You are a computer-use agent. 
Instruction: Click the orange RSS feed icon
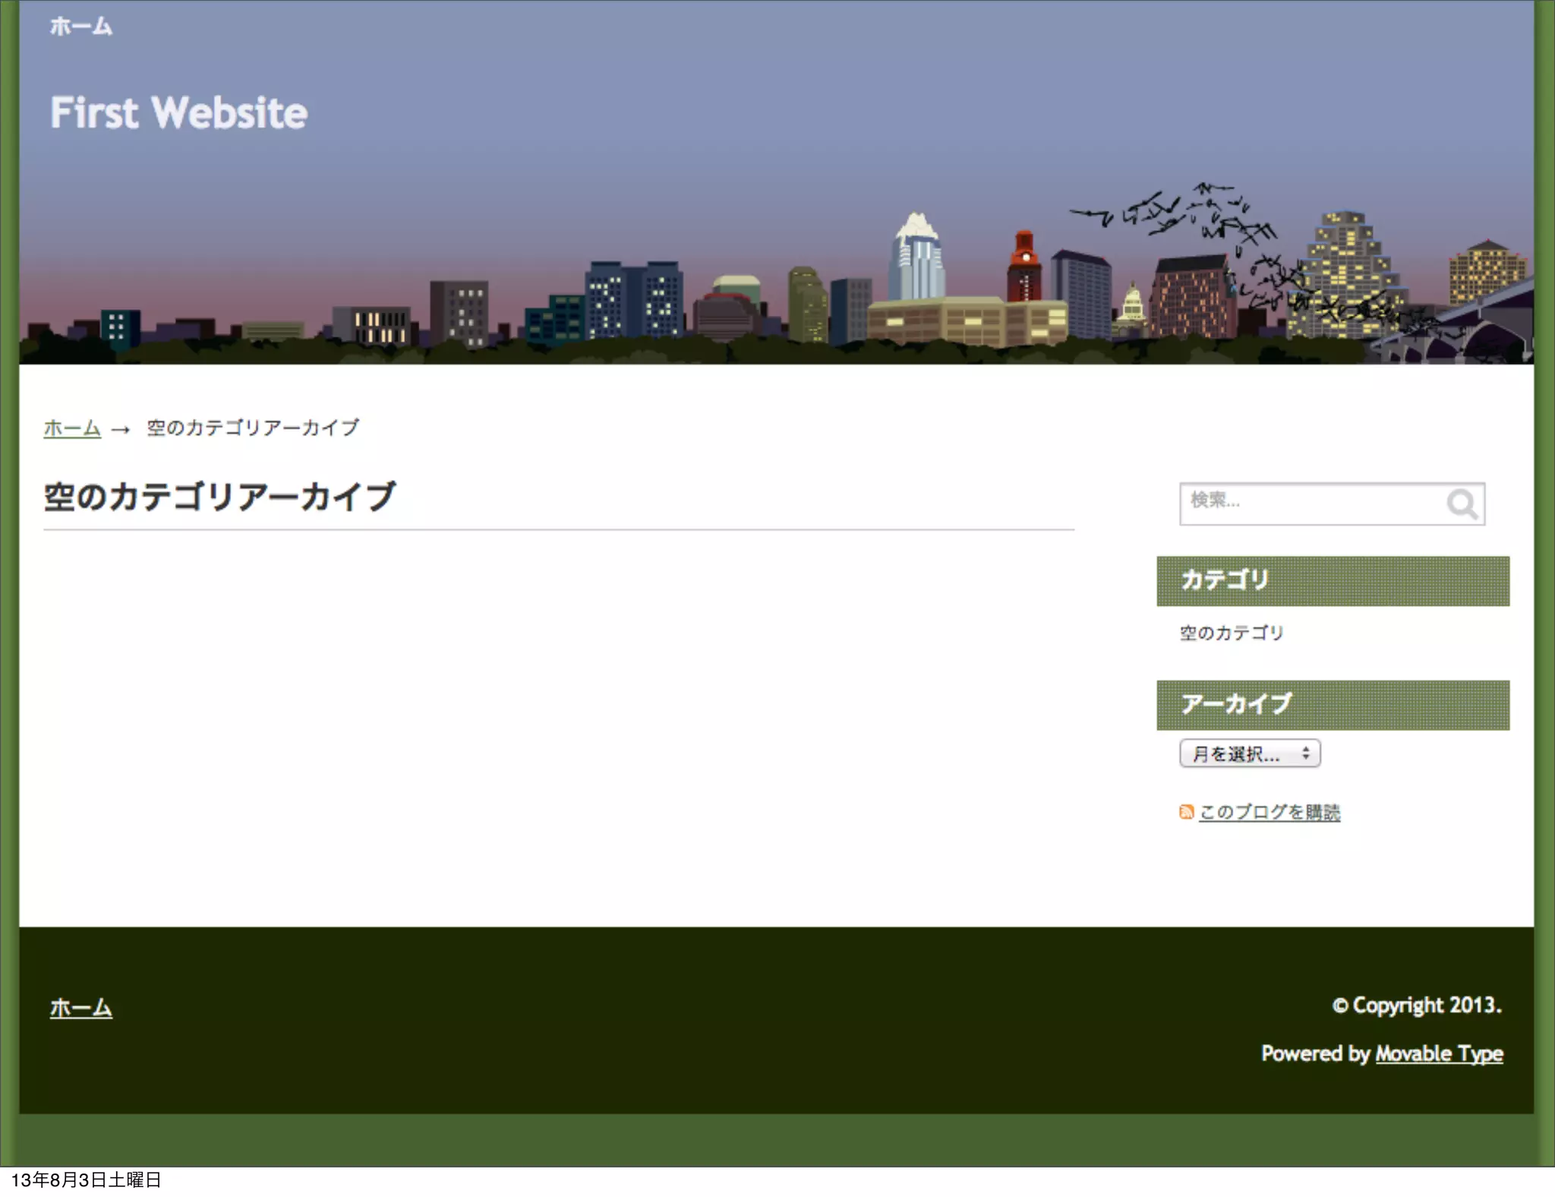(1186, 812)
